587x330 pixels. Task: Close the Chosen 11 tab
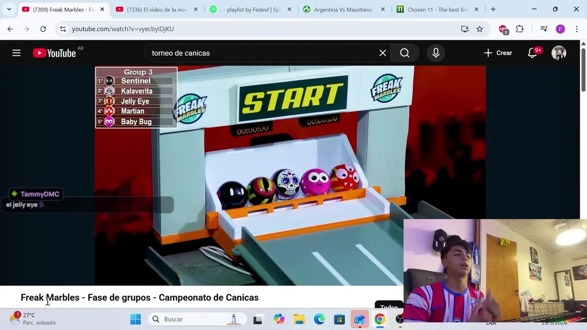point(476,9)
